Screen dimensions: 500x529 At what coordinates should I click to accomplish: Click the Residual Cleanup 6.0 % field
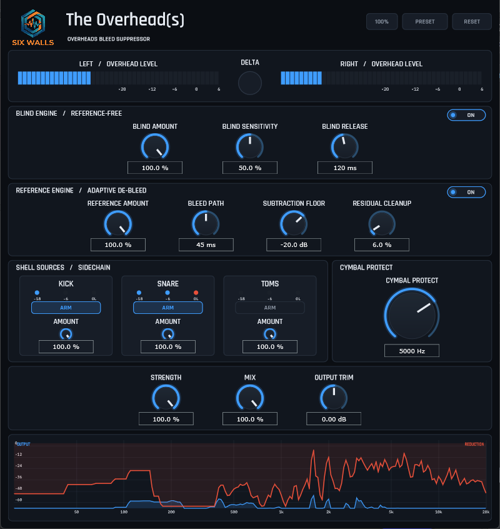pyautogui.click(x=382, y=244)
